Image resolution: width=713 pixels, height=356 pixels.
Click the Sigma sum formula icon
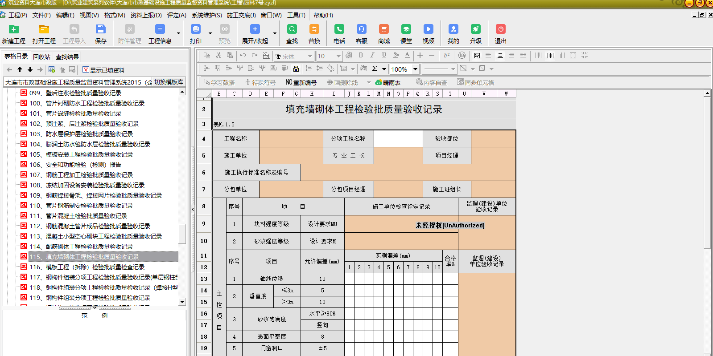click(x=375, y=69)
